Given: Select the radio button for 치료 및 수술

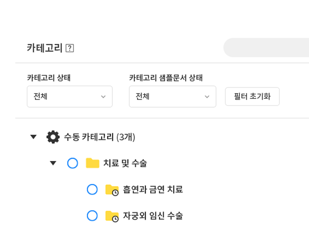Looking at the screenshot, I should [73, 163].
